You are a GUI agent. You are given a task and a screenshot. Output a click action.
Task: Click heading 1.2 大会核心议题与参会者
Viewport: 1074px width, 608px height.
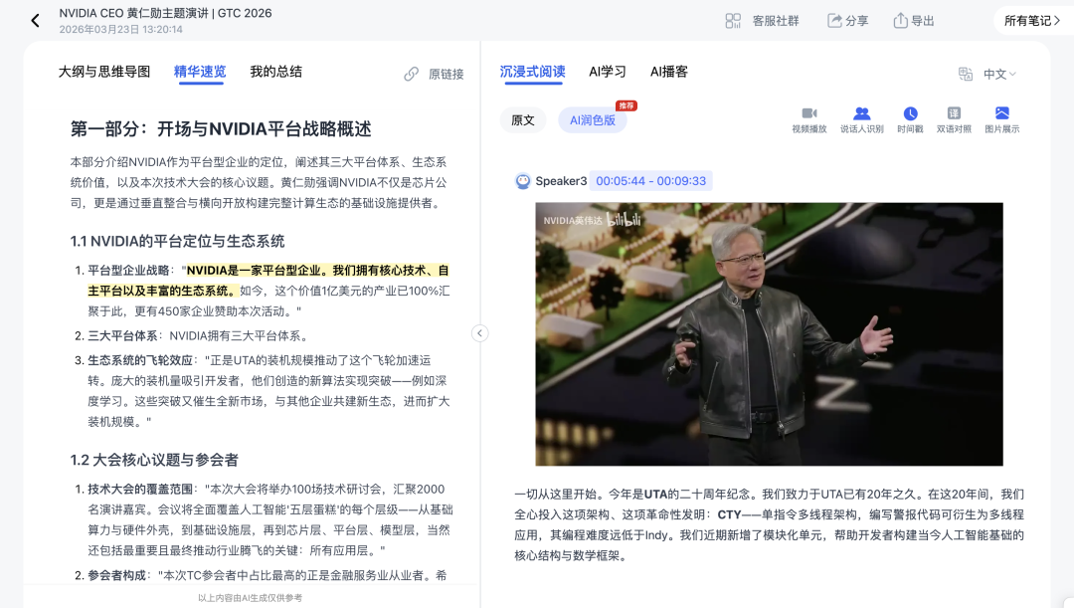point(154,460)
